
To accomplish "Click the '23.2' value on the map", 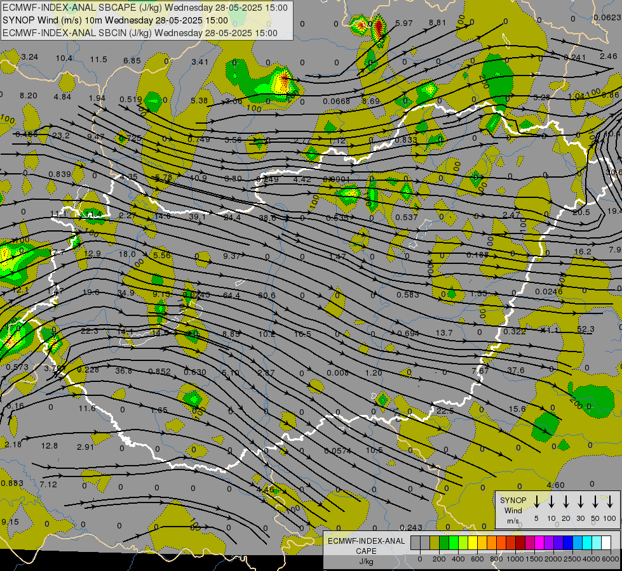I will coord(61,136).
